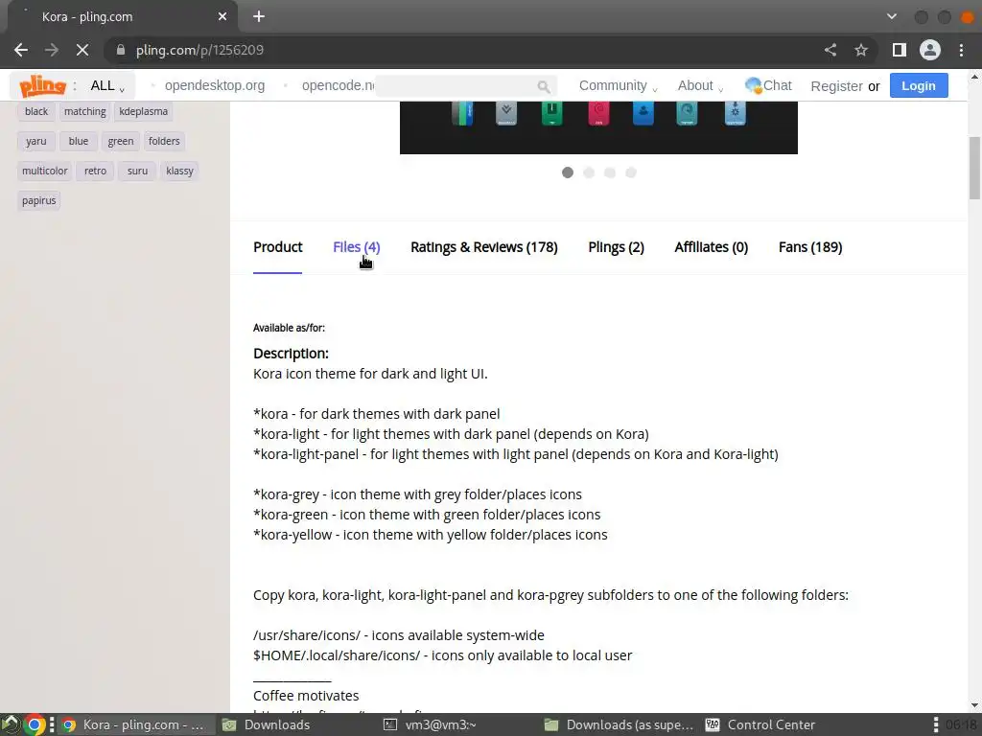Expand the tab search chevron
Screen dimensions: 982x736
tap(892, 17)
